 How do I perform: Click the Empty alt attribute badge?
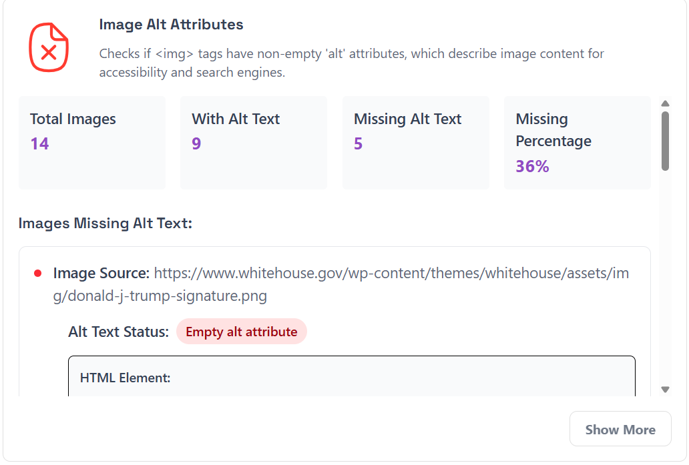(x=241, y=332)
